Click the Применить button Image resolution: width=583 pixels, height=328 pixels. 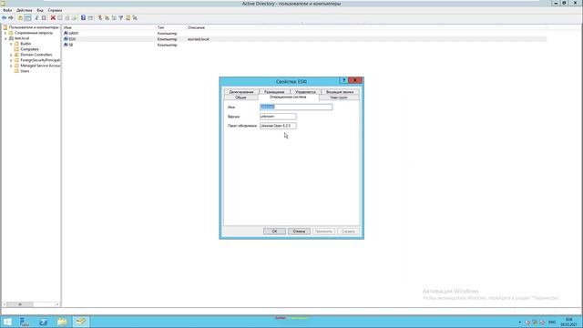pyautogui.click(x=323, y=231)
